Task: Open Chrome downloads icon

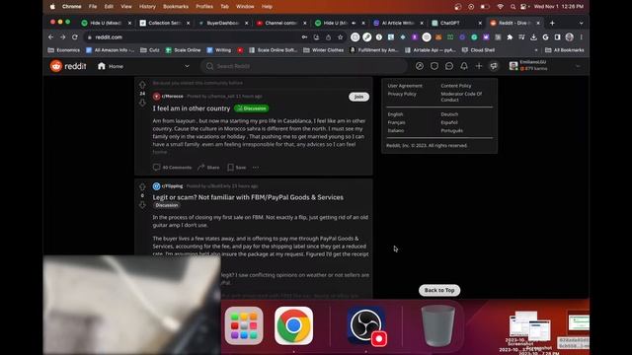Action: (533, 37)
